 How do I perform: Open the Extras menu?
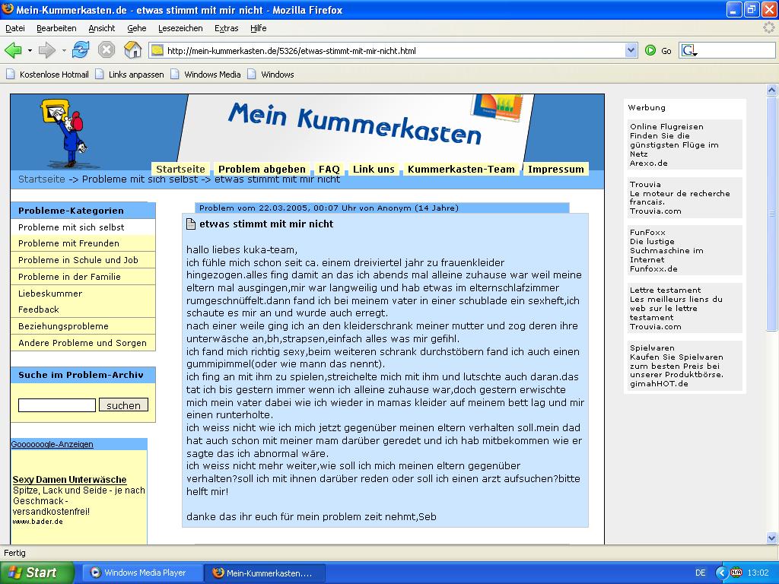(226, 28)
